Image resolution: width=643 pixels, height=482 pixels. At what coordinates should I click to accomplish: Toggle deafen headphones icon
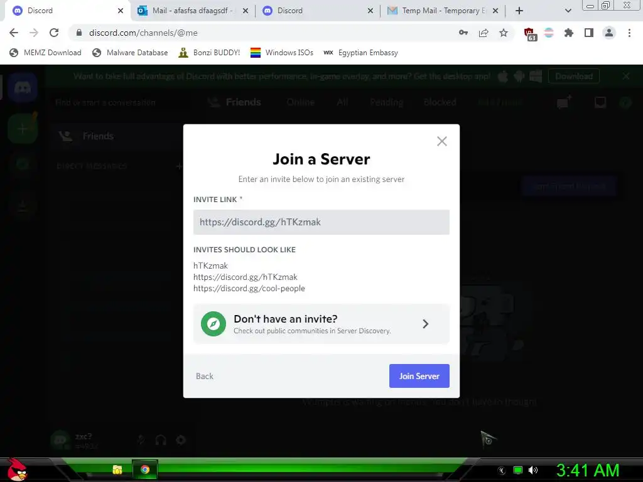161,440
